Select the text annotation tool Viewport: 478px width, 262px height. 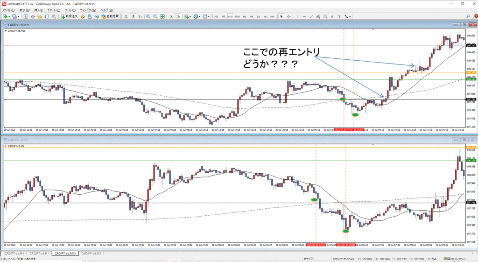332,16
